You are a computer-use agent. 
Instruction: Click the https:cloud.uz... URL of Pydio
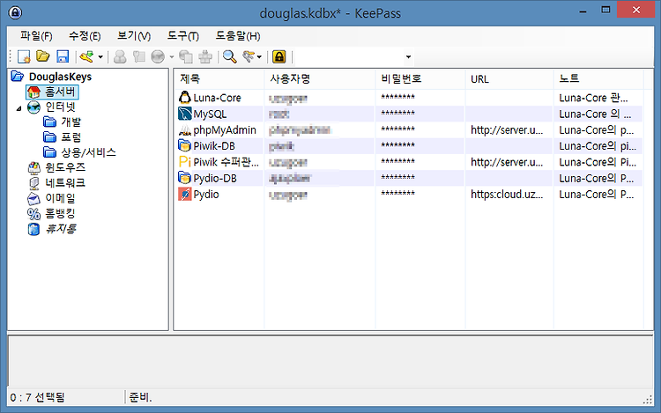click(x=507, y=194)
